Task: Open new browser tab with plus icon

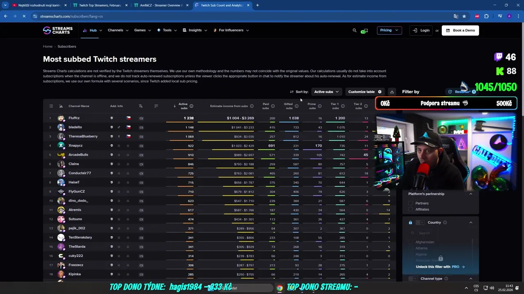Action: pos(257,5)
